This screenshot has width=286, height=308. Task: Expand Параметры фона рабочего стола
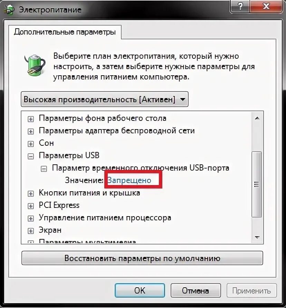[30, 119]
